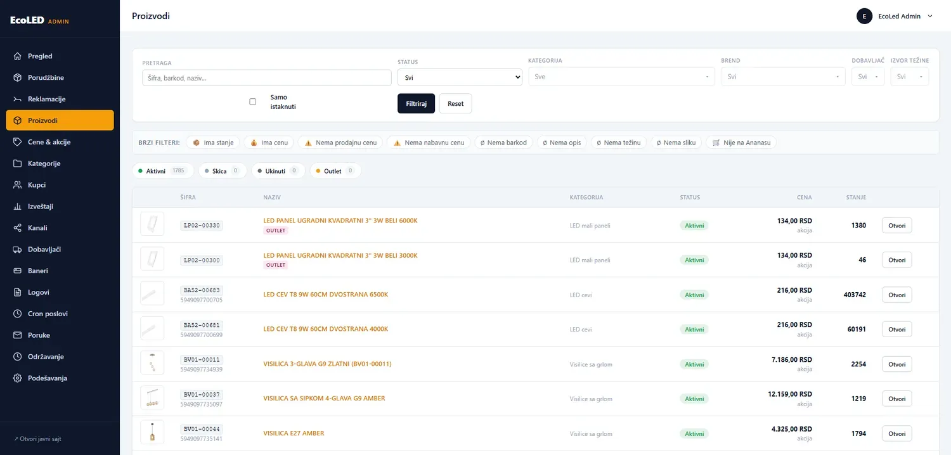Apply the Ima cenu quick filter
951x455 pixels.
point(269,143)
